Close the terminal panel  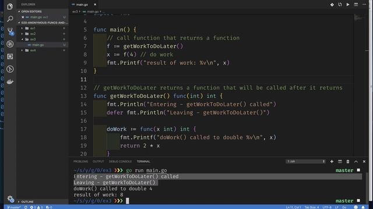(x=364, y=161)
